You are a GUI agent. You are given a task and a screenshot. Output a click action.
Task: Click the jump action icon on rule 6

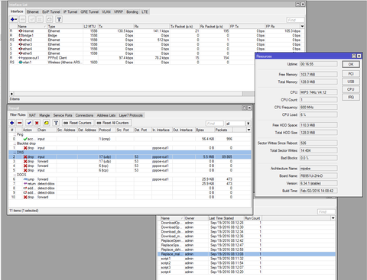coord(25,179)
